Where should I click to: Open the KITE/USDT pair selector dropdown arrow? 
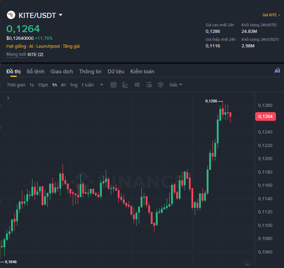pos(61,15)
